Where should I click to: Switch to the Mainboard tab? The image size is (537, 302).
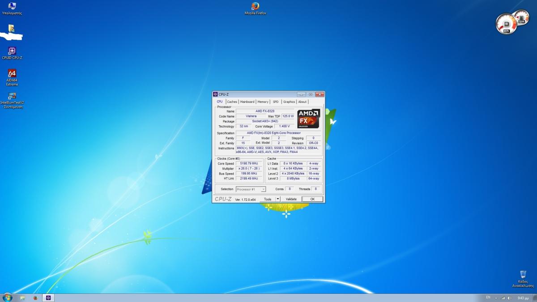tap(247, 102)
